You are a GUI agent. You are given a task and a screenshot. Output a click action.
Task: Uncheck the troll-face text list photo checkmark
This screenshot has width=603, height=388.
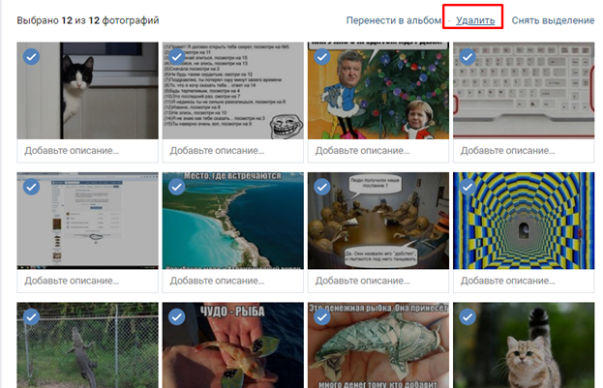point(176,57)
